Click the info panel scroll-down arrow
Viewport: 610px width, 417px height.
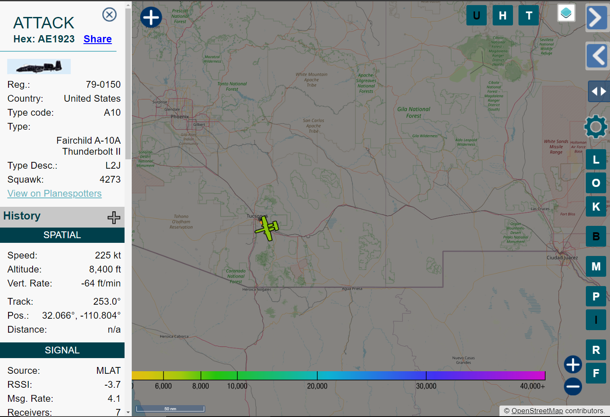click(128, 412)
